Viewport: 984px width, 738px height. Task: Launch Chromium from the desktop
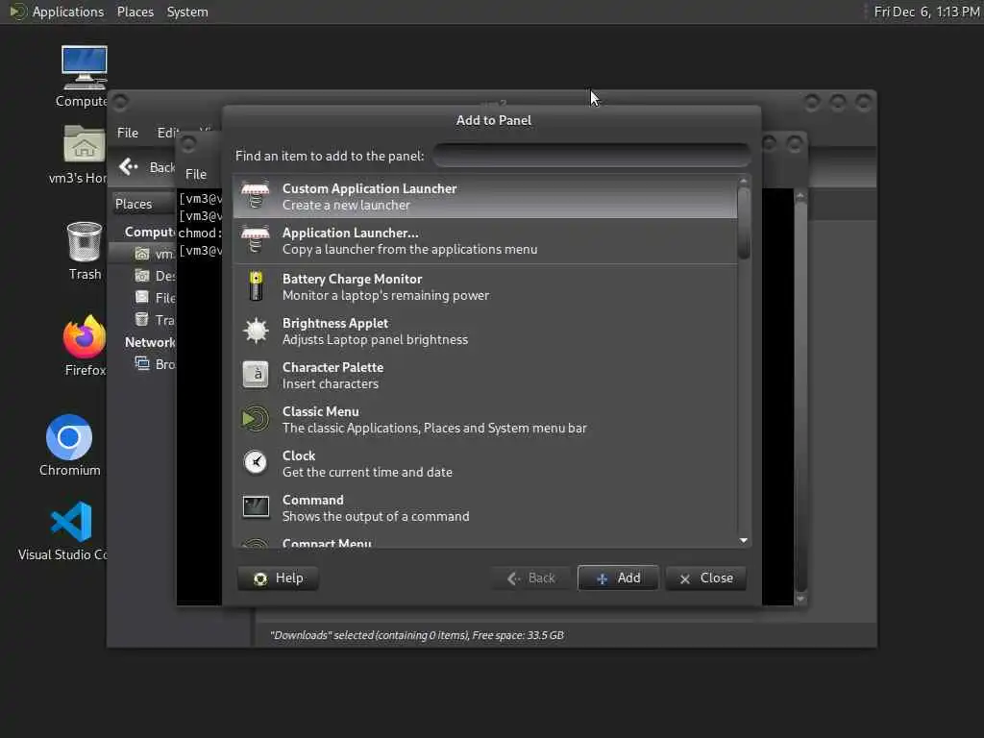click(x=69, y=437)
